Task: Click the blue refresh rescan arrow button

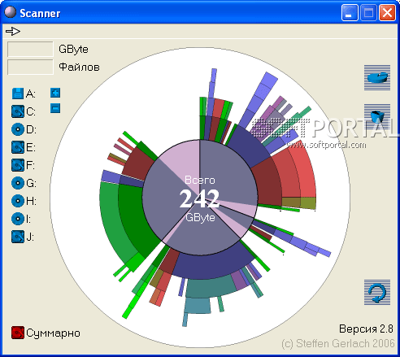Action: 377,292
